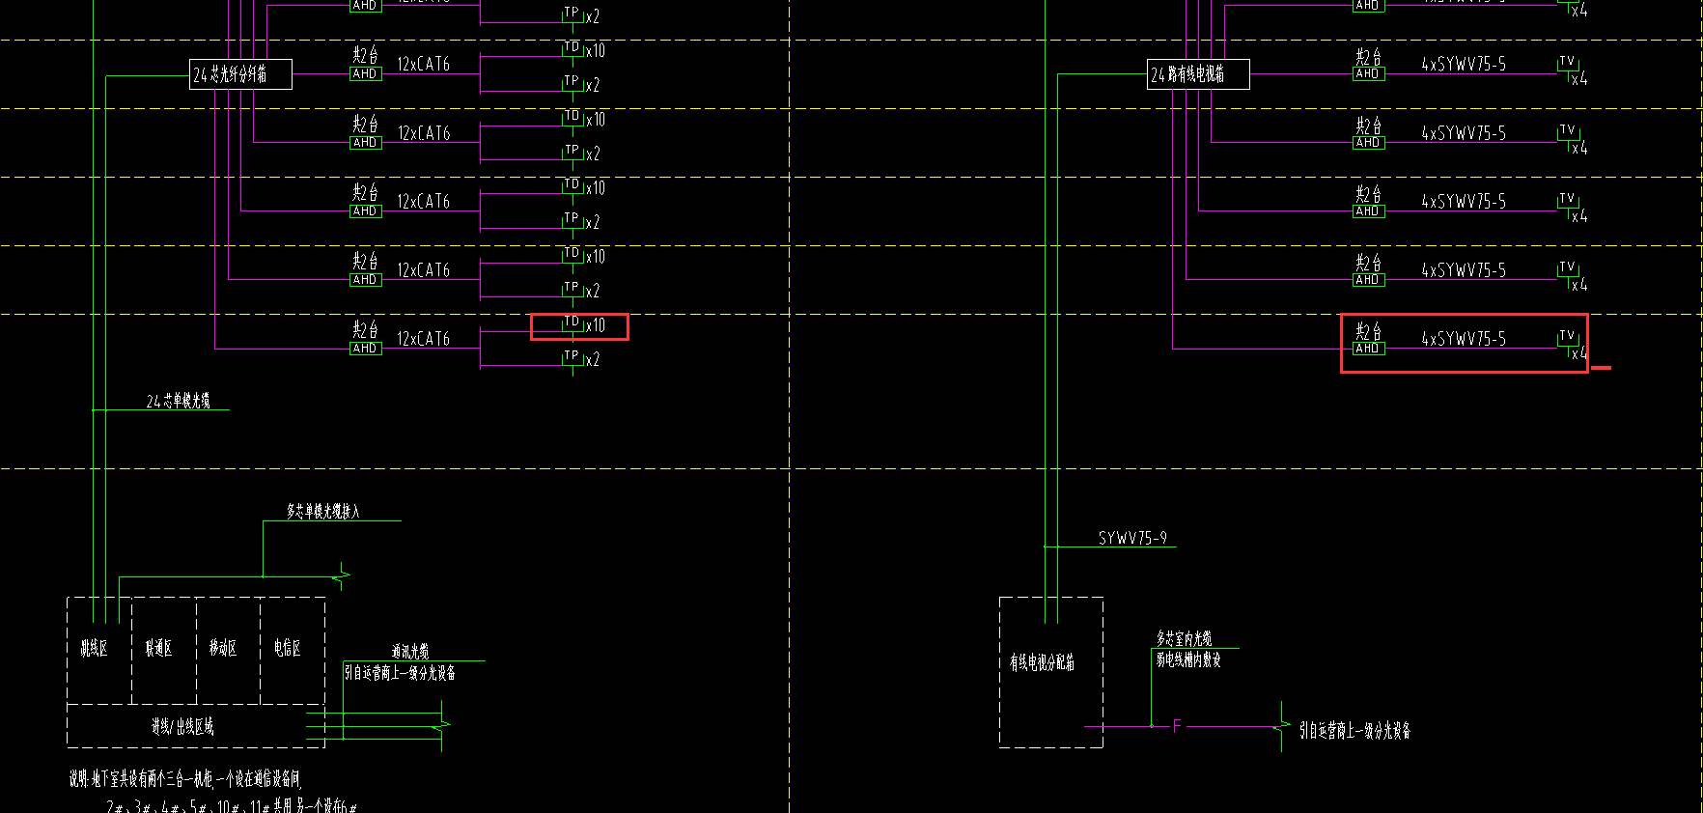Select the 24芯光纤分纤箱 box
This screenshot has width=1703, height=813.
pos(240,74)
